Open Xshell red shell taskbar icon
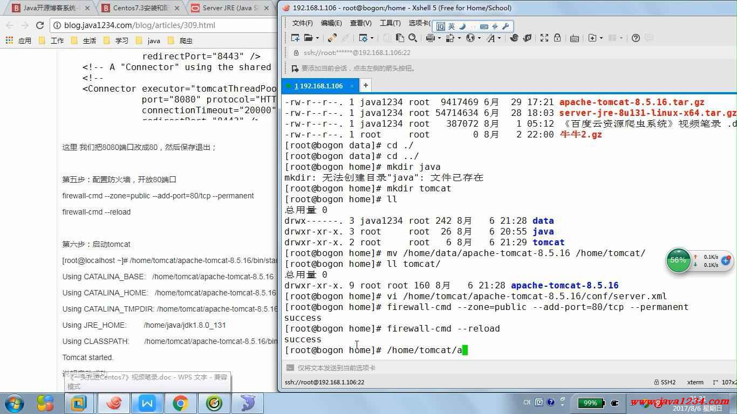This screenshot has height=414, width=737. click(x=113, y=403)
